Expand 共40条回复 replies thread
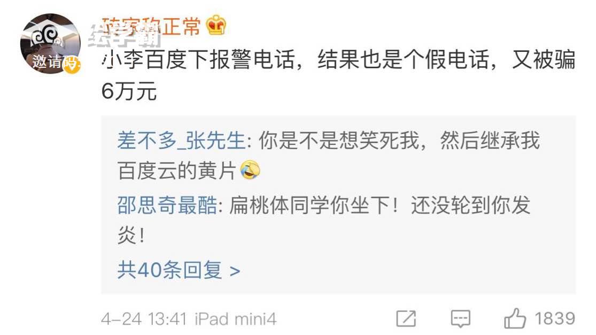Viewport: 596px width, 335px height. [x=179, y=270]
